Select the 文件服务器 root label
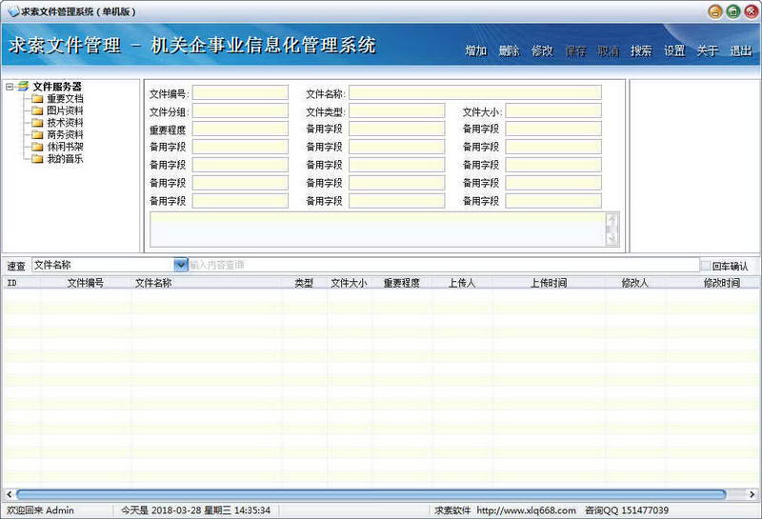This screenshot has width=762, height=519. pos(57,87)
